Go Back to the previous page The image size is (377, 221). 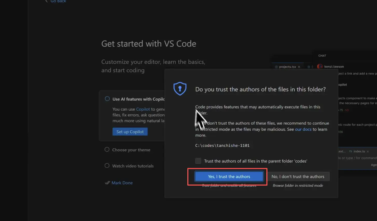[x=56, y=1]
